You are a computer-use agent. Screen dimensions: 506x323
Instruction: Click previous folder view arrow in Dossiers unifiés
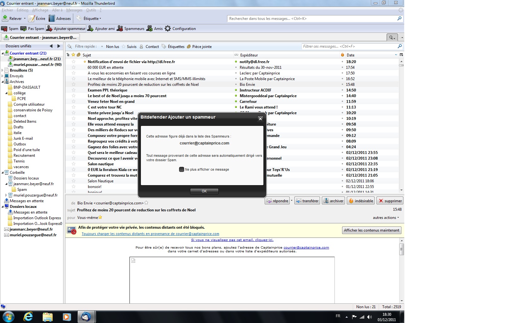[x=51, y=46]
